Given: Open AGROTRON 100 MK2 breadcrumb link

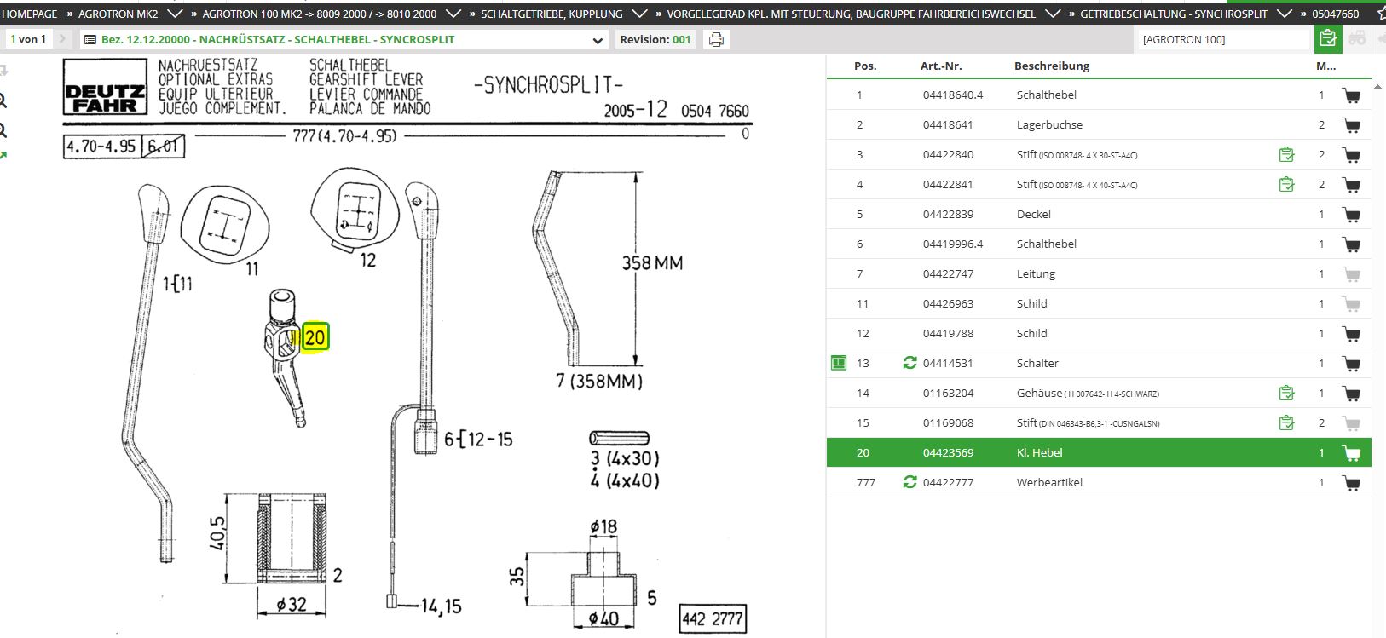Looking at the screenshot, I should tap(320, 14).
